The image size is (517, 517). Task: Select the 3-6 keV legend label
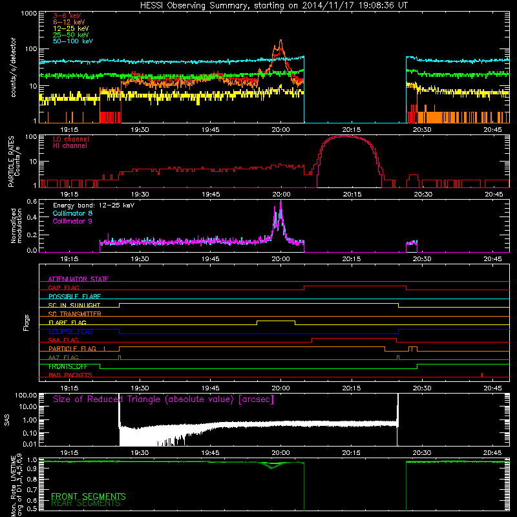pos(67,16)
